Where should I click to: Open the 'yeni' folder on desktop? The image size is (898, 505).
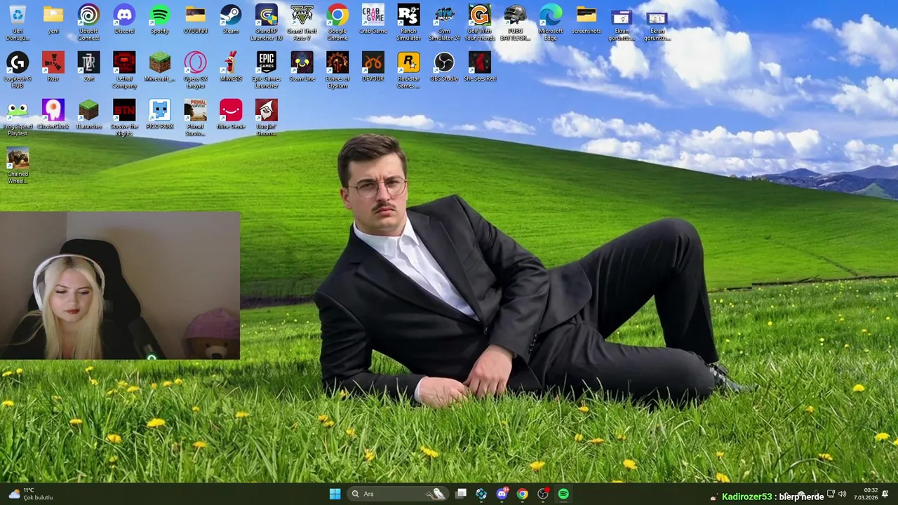coord(53,20)
